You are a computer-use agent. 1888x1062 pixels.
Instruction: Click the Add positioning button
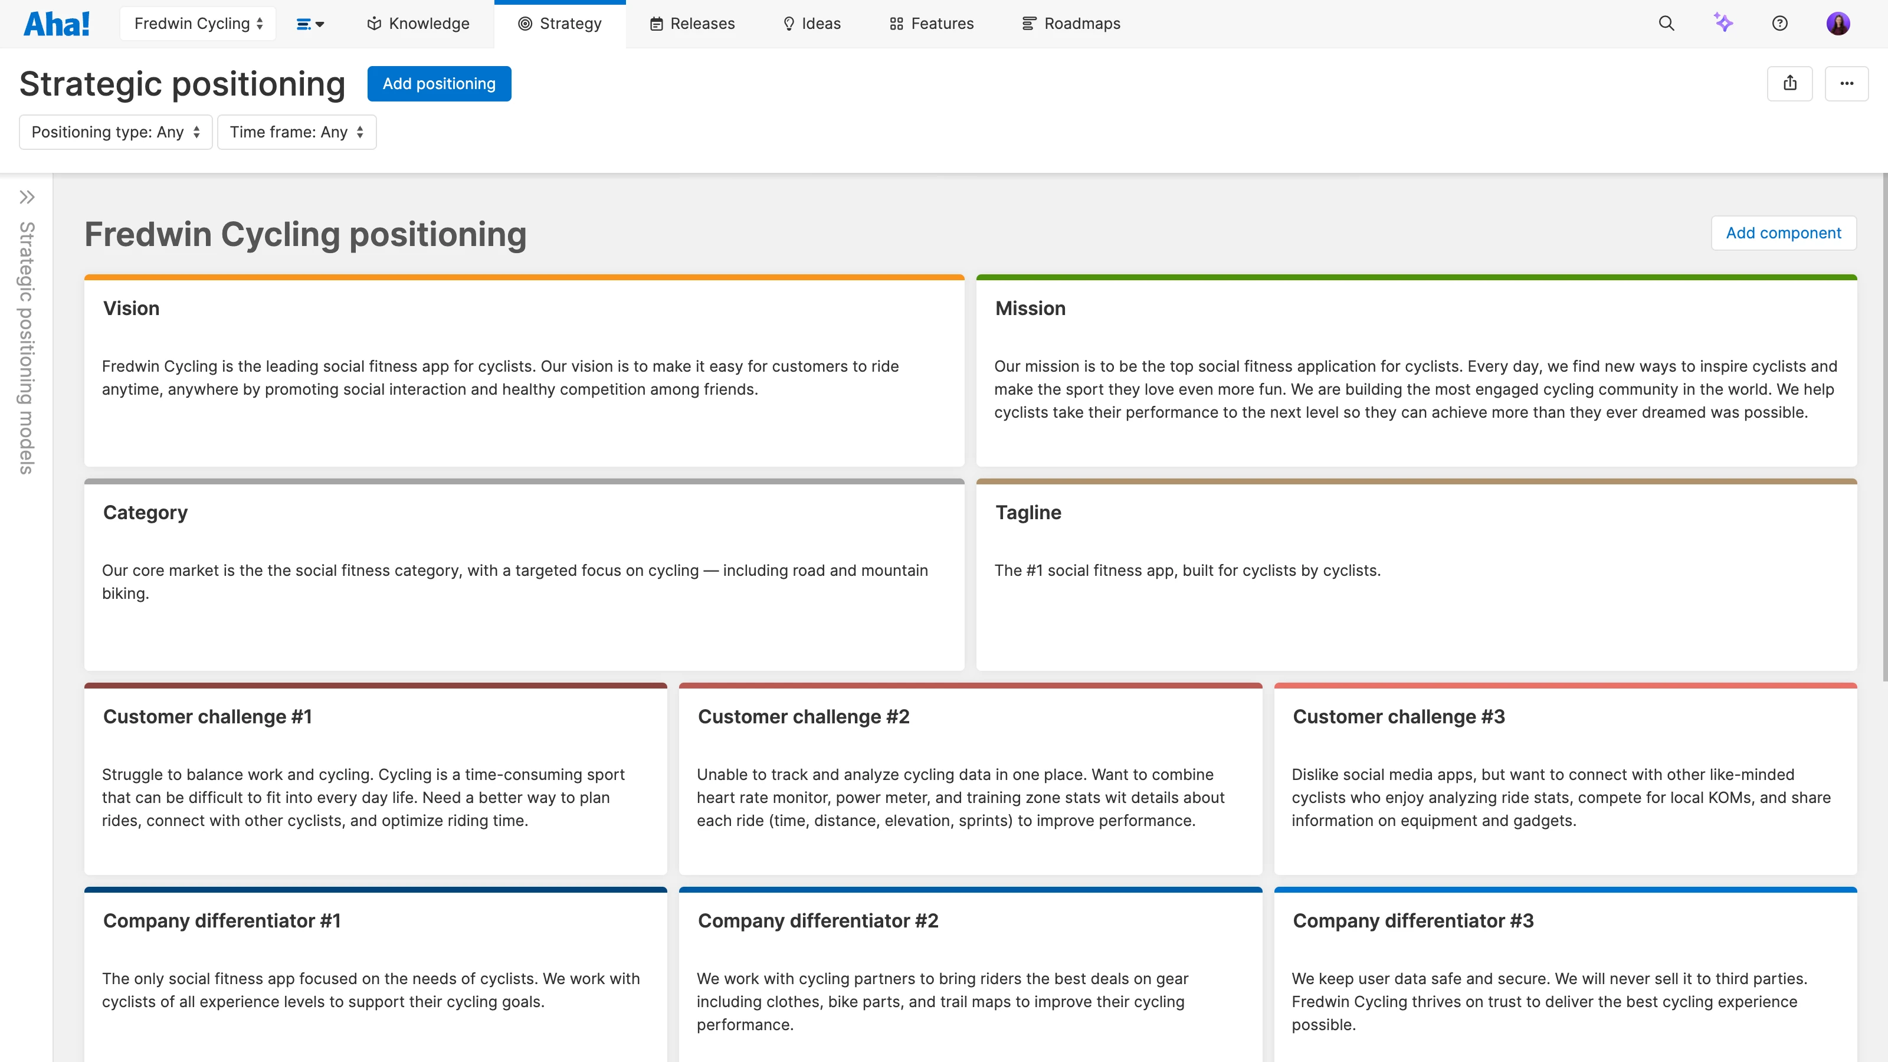pyautogui.click(x=439, y=84)
